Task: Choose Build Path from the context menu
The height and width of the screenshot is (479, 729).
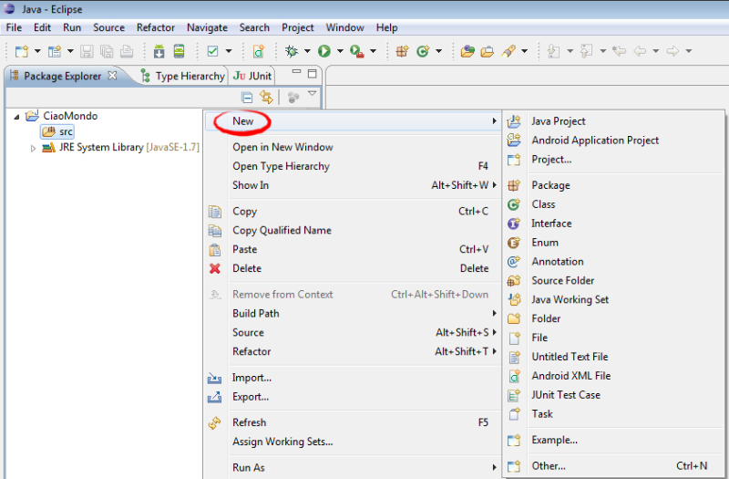Action: [x=256, y=313]
